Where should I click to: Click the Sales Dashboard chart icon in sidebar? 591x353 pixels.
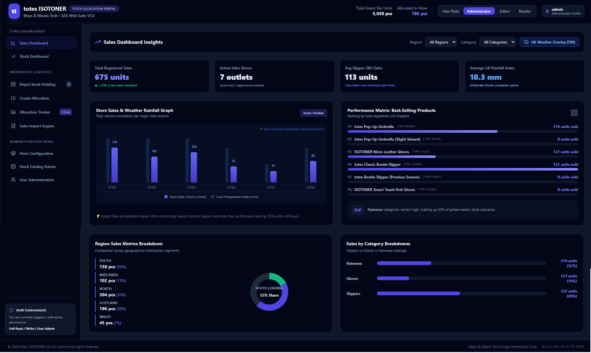click(13, 43)
